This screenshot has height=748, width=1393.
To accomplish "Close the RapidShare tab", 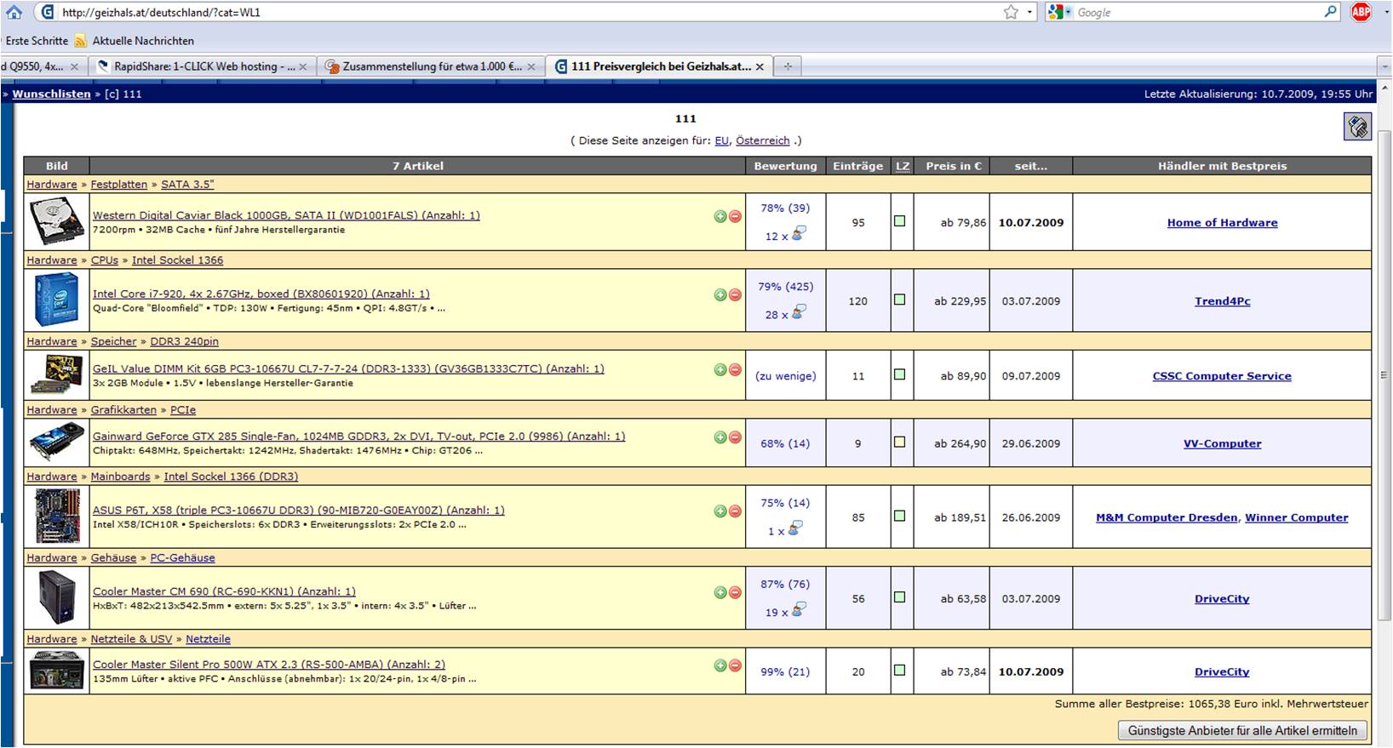I will point(302,66).
